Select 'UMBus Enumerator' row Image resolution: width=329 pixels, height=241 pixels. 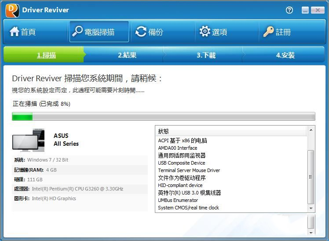point(231,200)
